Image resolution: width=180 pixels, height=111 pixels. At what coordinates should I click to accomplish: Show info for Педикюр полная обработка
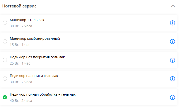[x=172, y=97]
